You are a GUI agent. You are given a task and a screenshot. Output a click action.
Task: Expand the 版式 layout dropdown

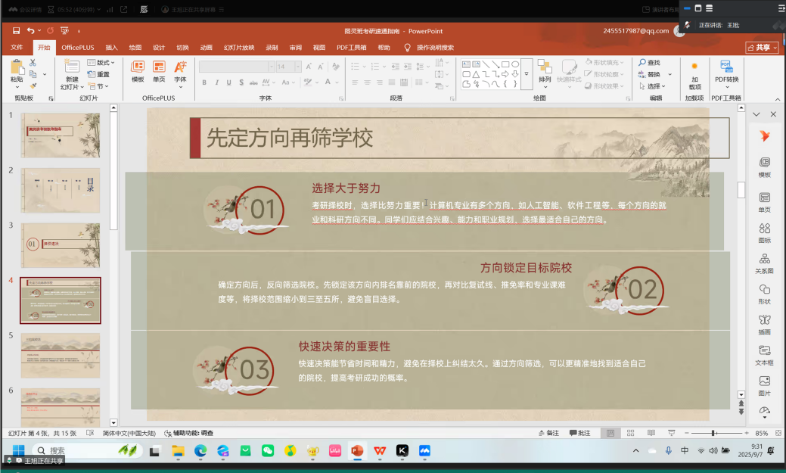(101, 63)
